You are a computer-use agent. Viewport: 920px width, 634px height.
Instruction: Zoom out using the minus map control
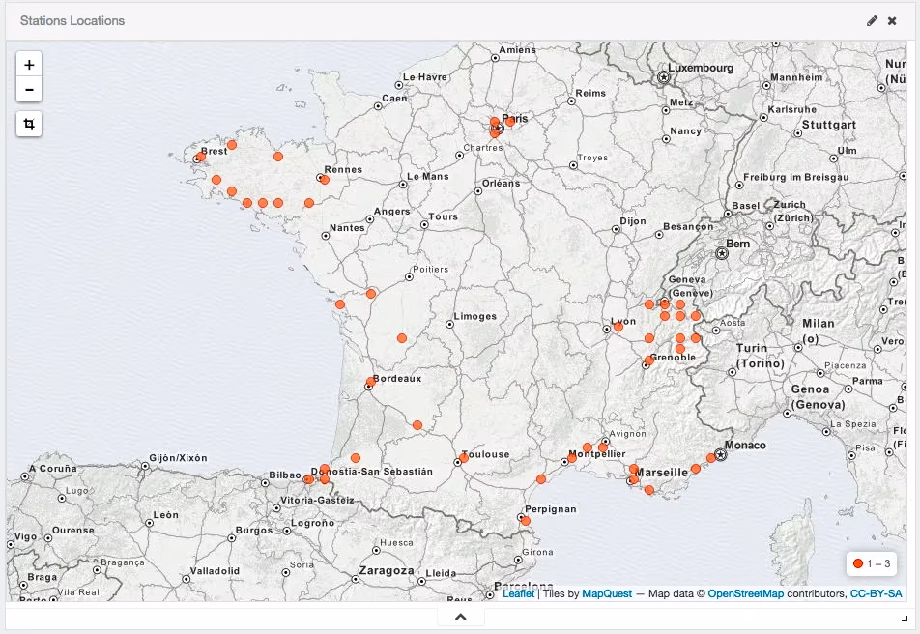click(x=29, y=89)
